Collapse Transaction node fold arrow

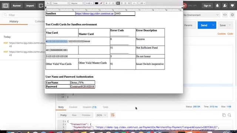[x=65, y=125]
